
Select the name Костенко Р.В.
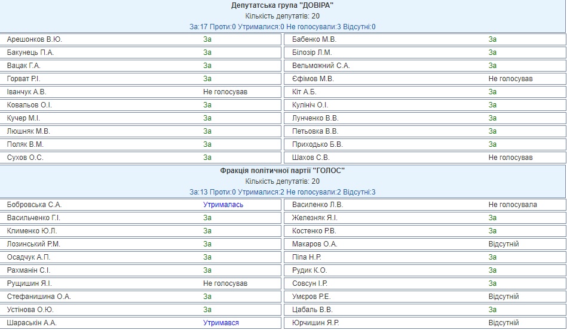click(x=314, y=231)
